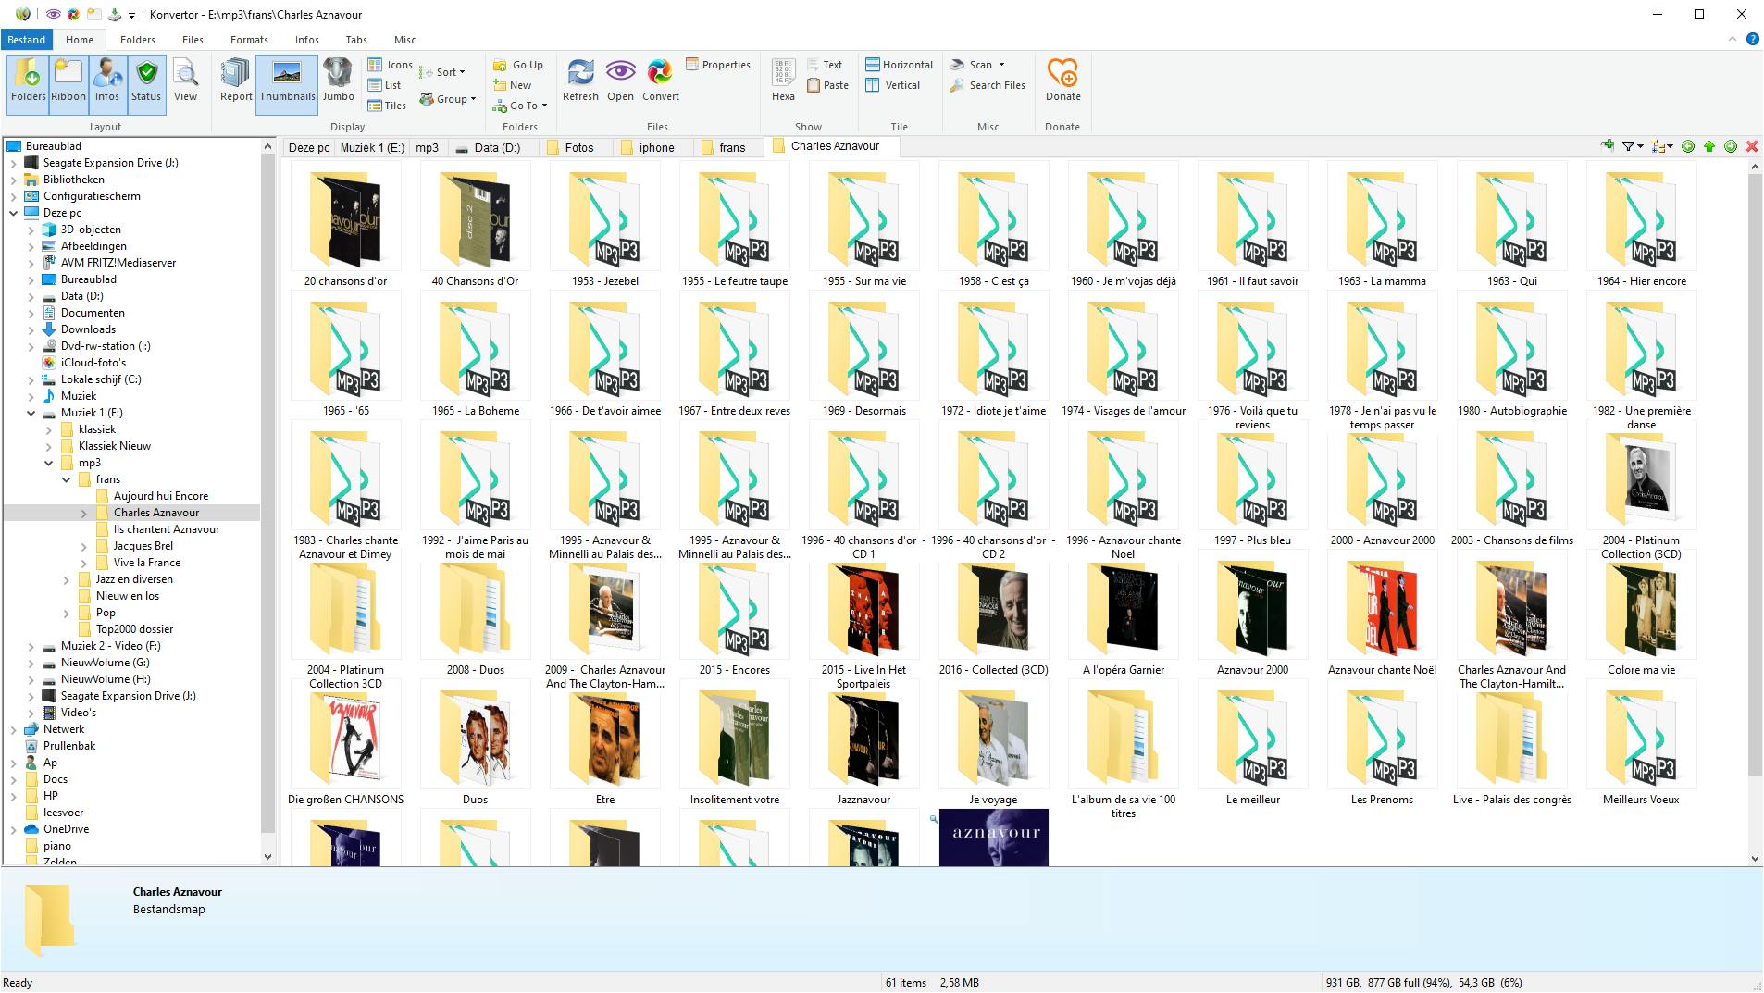Tile windows Horizontal
The height and width of the screenshot is (993, 1764).
pos(899,65)
